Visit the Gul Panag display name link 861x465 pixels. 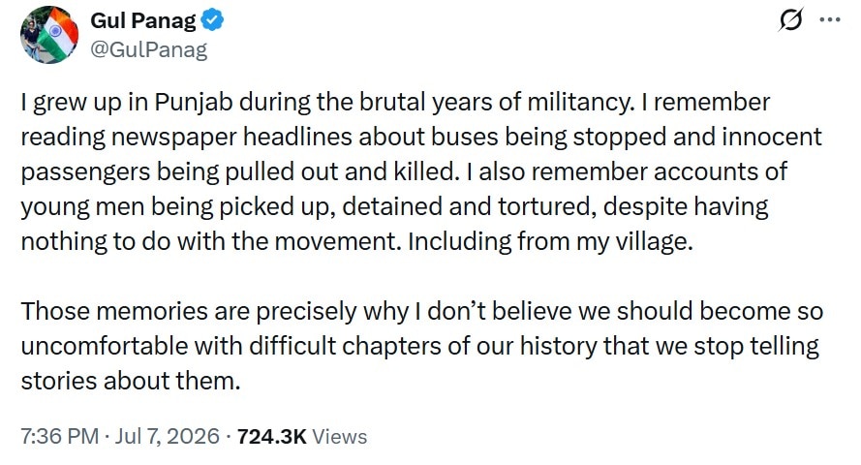142,20
